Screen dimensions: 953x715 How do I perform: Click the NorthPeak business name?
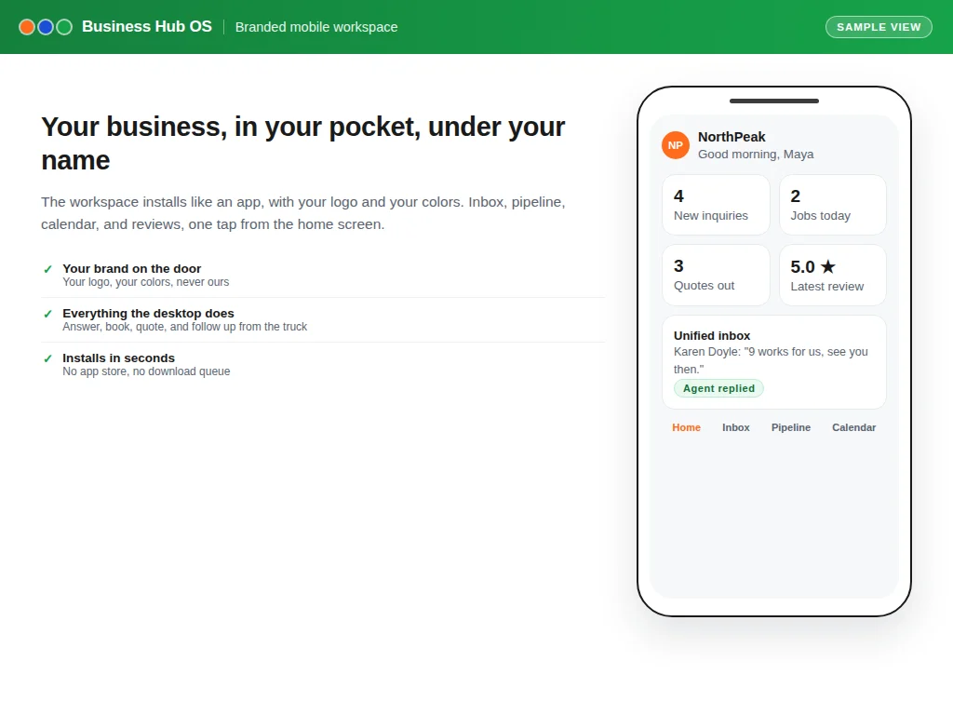click(x=732, y=137)
